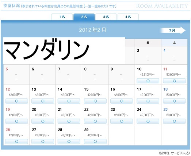Go to next month with 3月 arrow

click(173, 30)
